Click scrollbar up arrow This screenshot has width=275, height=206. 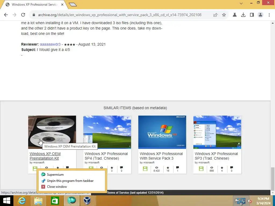(x=273, y=23)
